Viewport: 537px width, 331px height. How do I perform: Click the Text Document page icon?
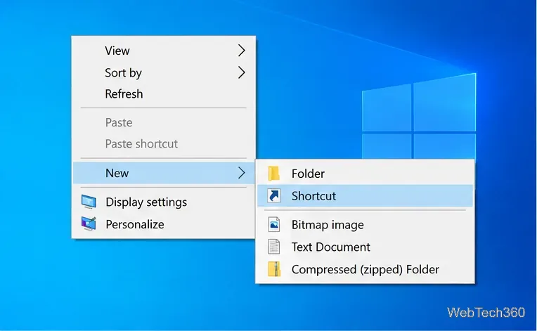pos(274,247)
